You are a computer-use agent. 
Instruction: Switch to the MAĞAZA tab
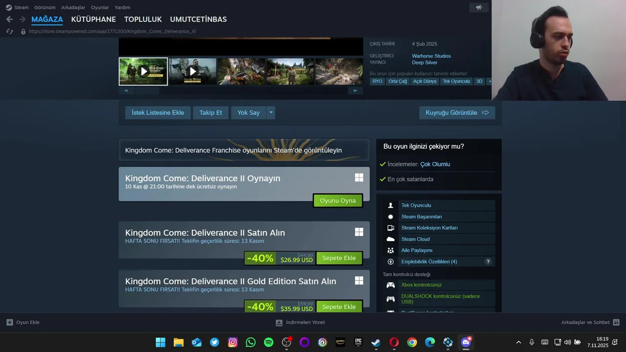47,20
